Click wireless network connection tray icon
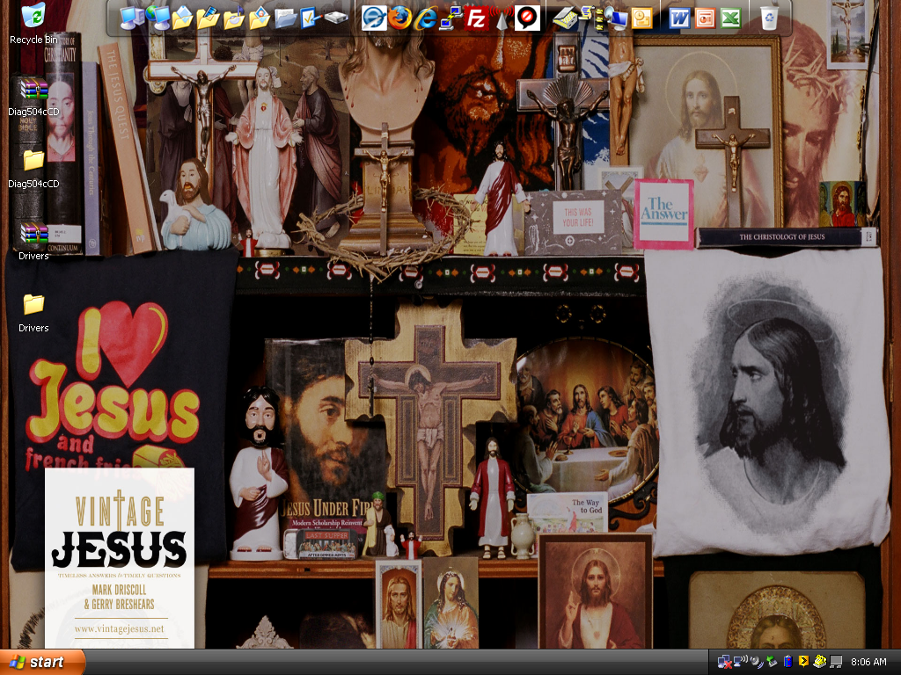The width and height of the screenshot is (901, 675). click(x=741, y=661)
